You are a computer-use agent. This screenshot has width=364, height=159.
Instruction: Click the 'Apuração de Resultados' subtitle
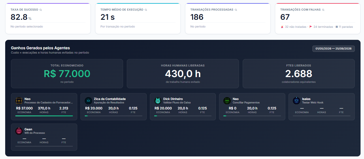click(109, 103)
